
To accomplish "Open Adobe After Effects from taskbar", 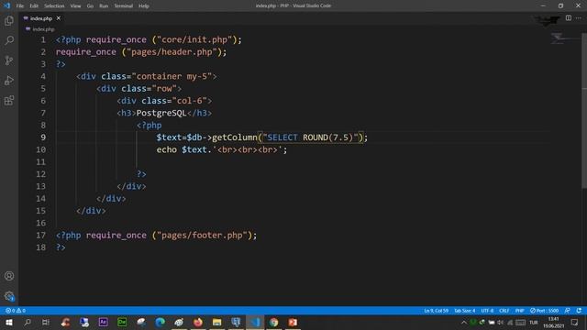I will 104,322.
